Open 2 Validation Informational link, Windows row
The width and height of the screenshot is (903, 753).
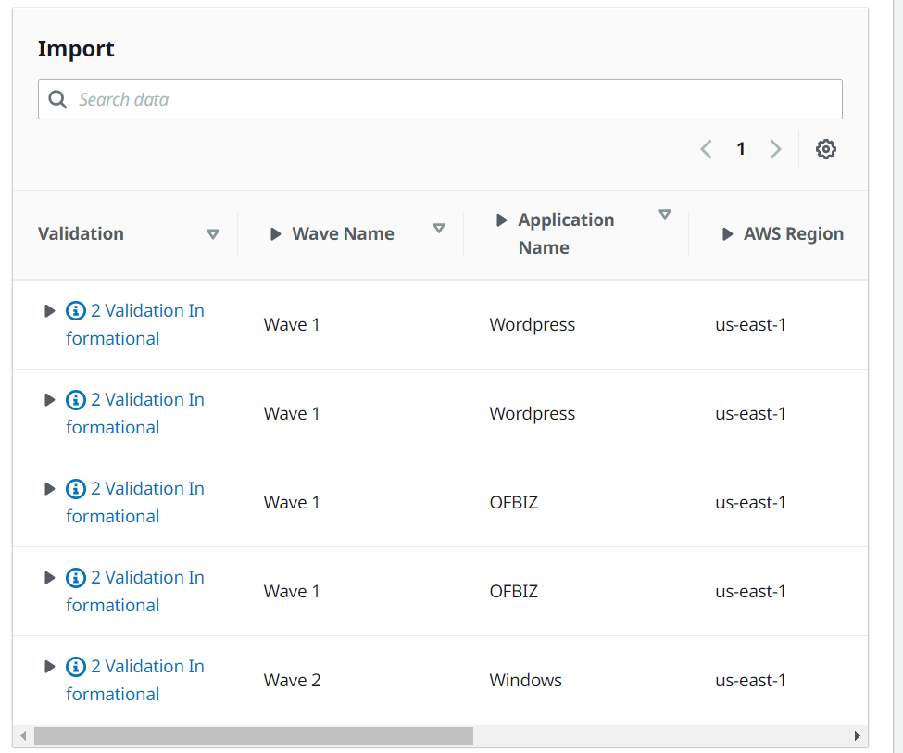[135, 680]
